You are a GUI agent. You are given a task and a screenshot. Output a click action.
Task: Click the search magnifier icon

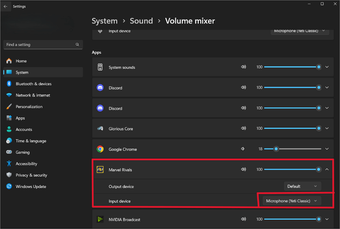[77, 45]
